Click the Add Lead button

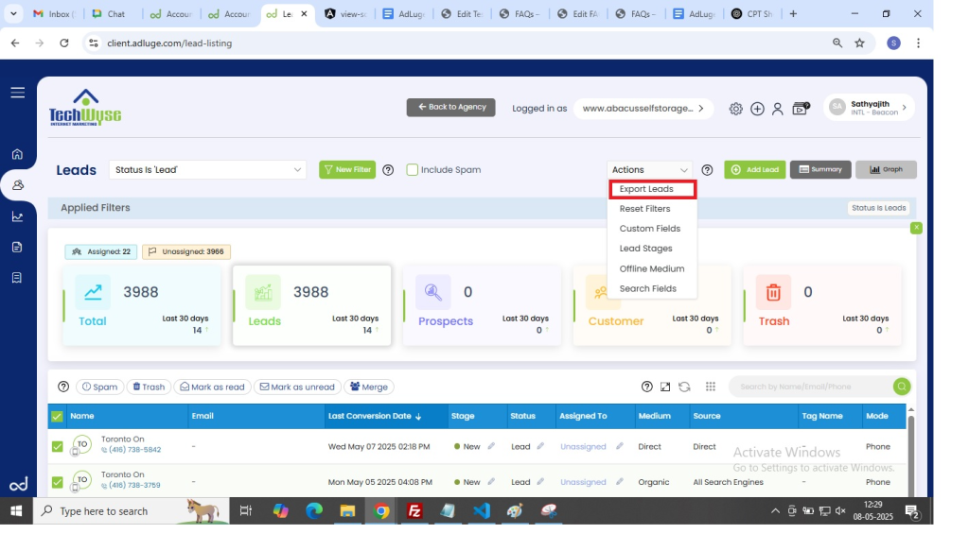[754, 170]
